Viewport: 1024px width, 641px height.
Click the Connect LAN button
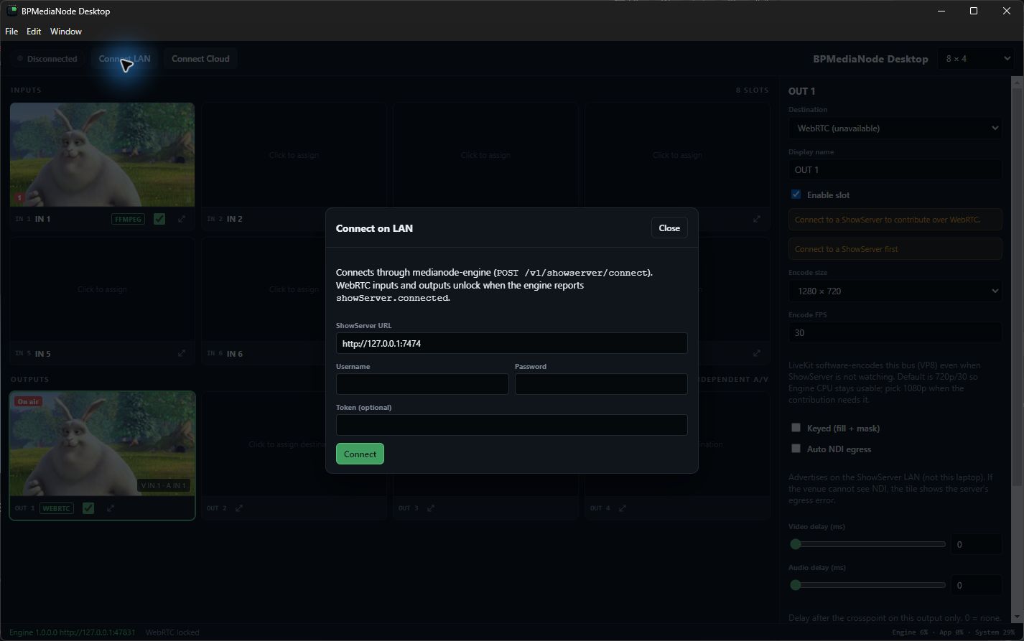pyautogui.click(x=124, y=59)
